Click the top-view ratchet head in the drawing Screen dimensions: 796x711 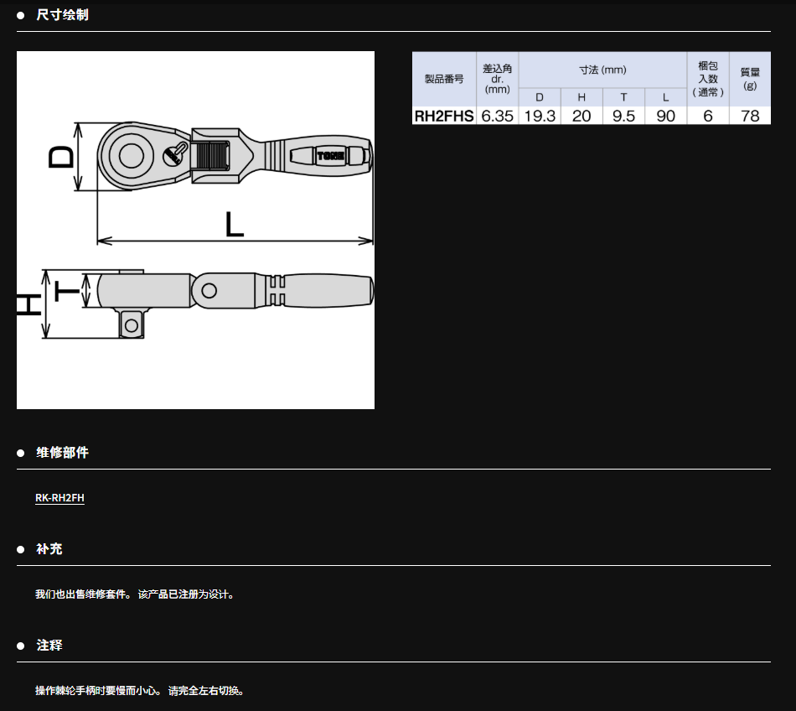click(130, 155)
